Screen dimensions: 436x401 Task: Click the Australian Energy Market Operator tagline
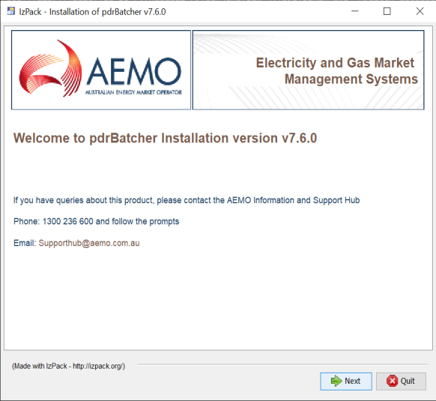(x=133, y=92)
